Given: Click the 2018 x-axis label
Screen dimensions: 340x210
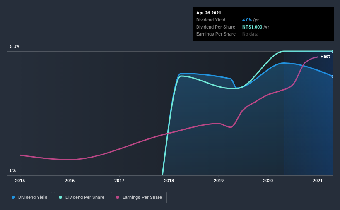Looking at the screenshot, I should (169, 181).
